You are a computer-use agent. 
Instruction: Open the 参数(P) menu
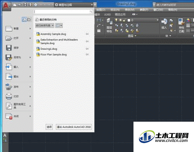tap(144, 10)
